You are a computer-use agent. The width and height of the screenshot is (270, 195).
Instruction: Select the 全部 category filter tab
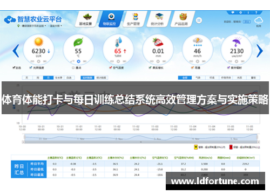(185, 78)
